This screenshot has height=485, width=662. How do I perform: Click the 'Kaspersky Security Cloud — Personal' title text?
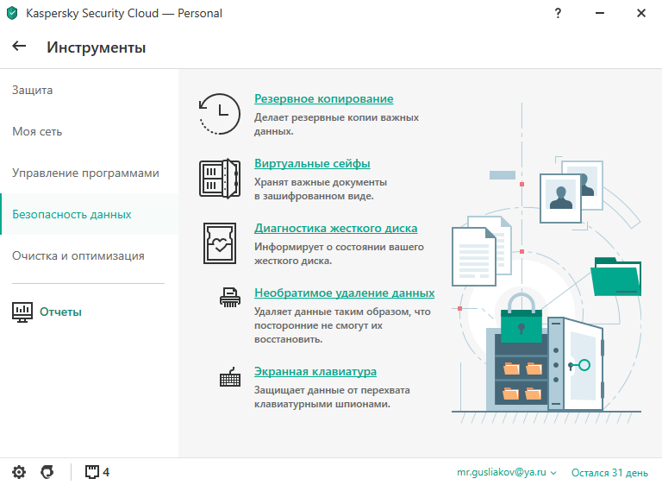point(124,14)
